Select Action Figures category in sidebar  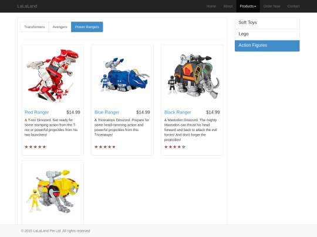pyautogui.click(x=267, y=46)
